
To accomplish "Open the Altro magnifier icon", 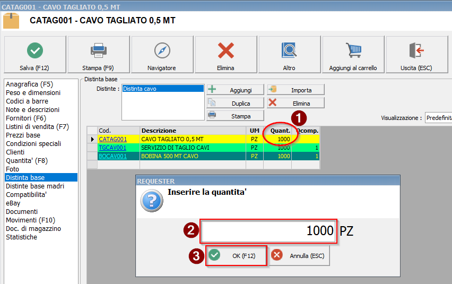I will tap(289, 50).
